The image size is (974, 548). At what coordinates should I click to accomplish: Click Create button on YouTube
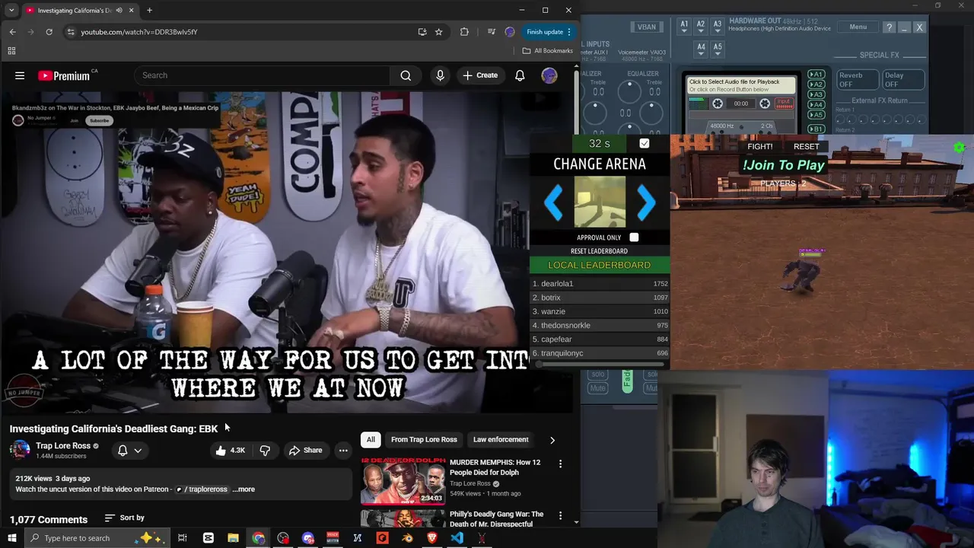pyautogui.click(x=480, y=75)
